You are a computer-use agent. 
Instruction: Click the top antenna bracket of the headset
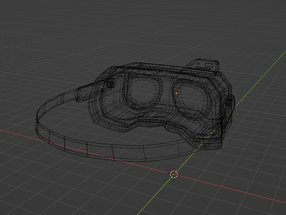(x=203, y=66)
